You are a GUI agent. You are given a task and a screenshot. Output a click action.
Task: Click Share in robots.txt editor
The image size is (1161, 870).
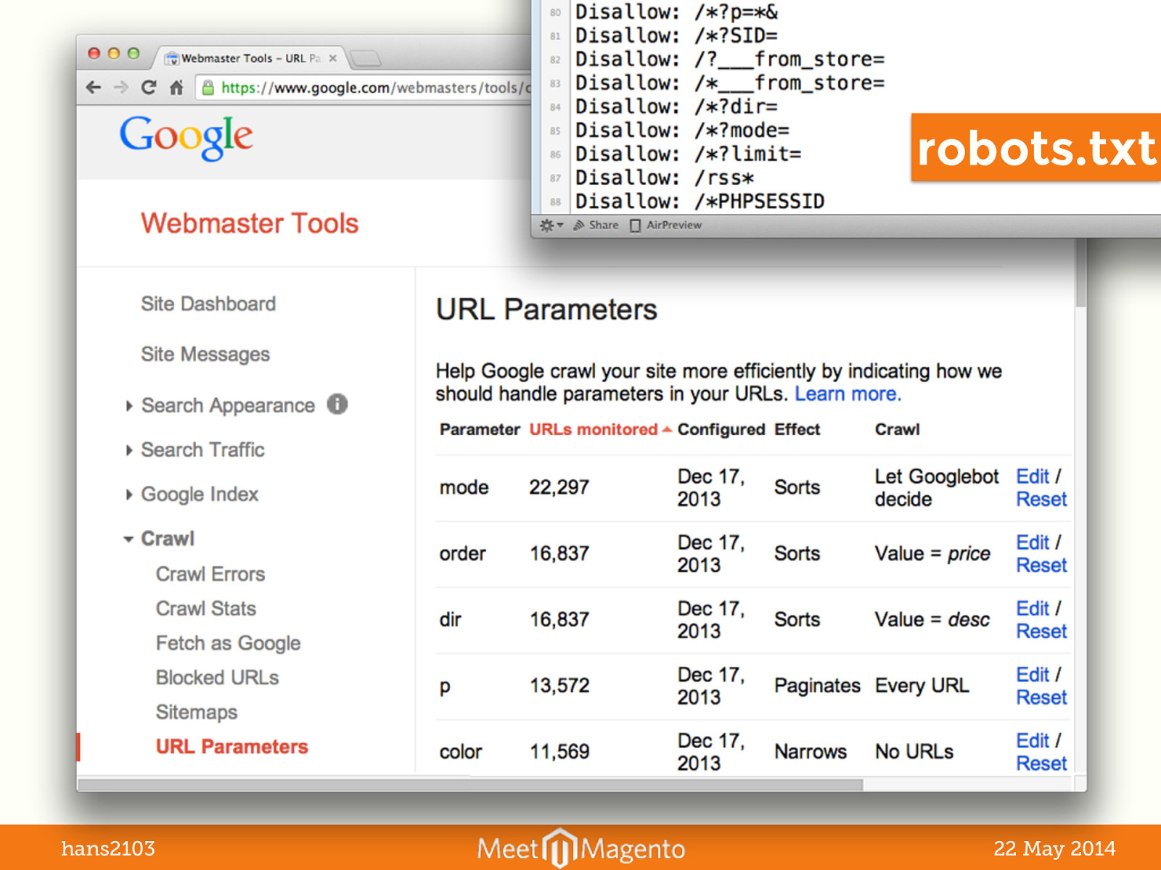tap(596, 225)
